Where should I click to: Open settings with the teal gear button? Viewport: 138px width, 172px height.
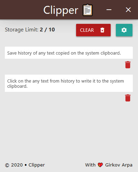click(124, 30)
